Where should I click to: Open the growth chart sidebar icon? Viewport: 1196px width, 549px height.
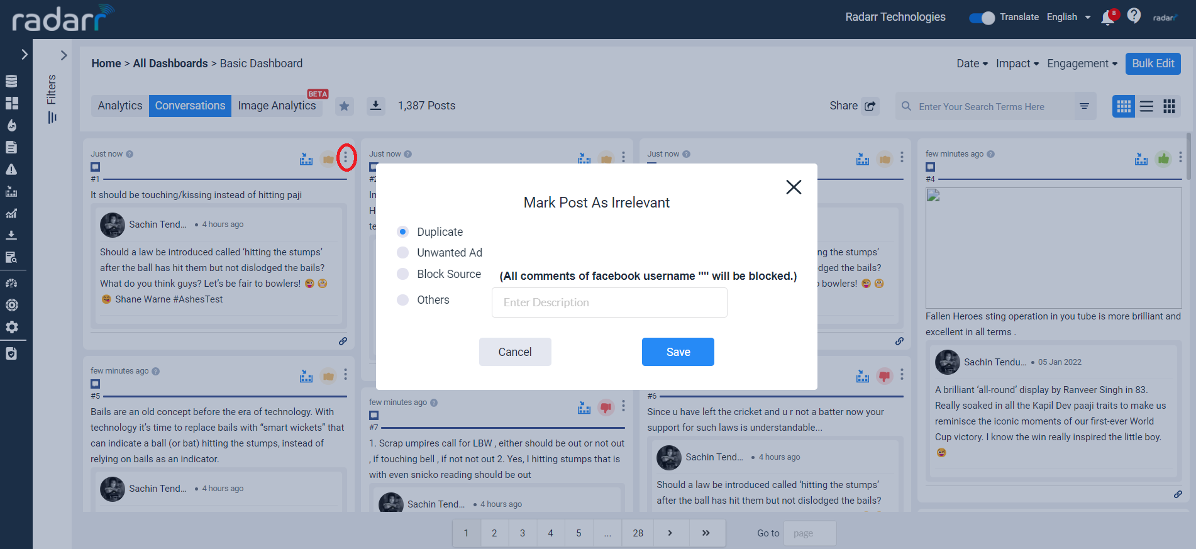point(11,213)
